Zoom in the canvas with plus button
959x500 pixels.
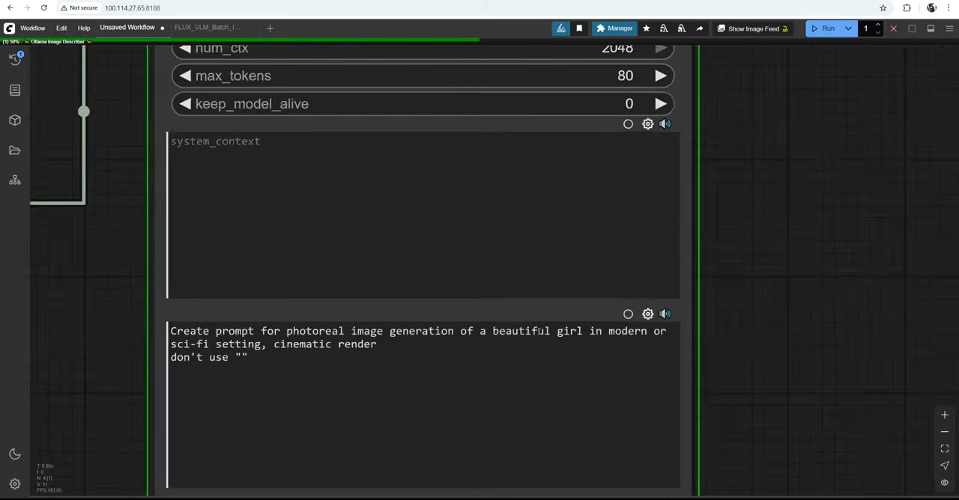[945, 415]
